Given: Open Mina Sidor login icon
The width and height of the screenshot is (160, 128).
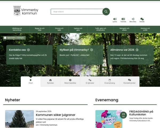Looking at the screenshot, I should click(133, 19).
